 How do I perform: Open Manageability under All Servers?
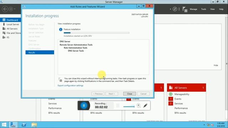coord(182,94)
